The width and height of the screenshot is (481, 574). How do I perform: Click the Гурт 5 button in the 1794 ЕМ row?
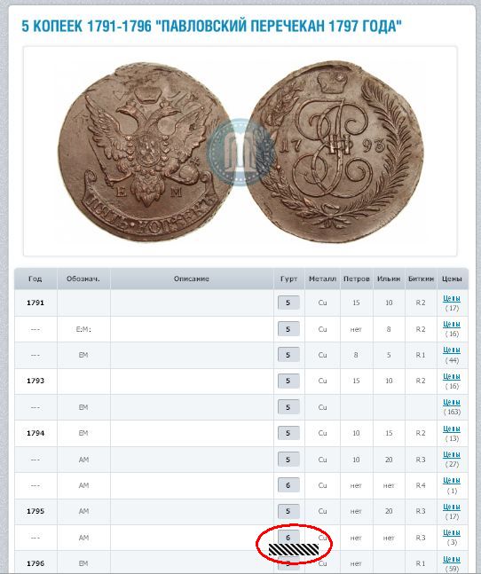click(x=288, y=433)
